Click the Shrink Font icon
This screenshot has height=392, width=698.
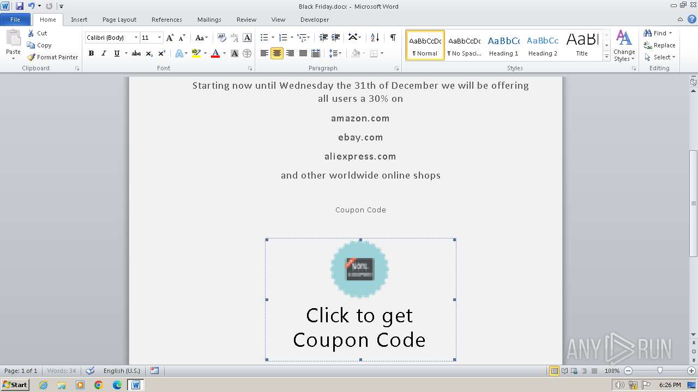pyautogui.click(x=182, y=38)
